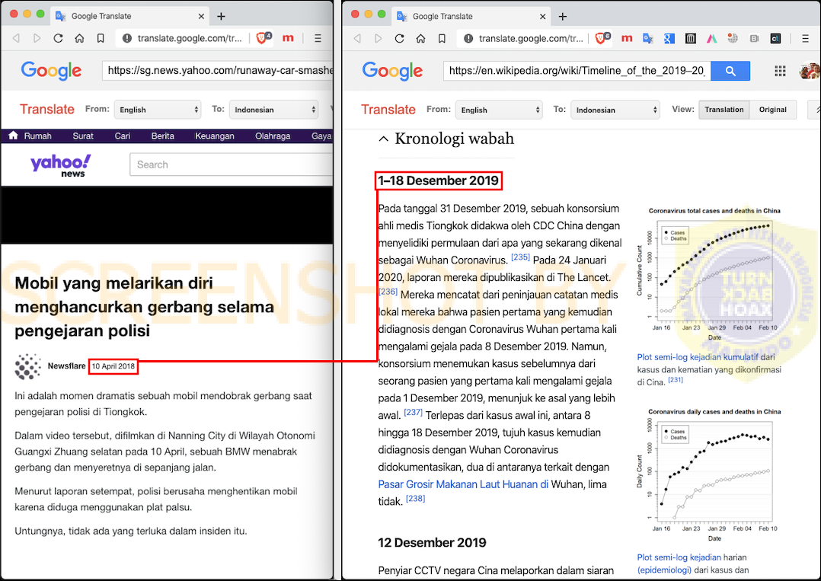Open a new tab in the right window
The width and height of the screenshot is (821, 581).
tap(562, 16)
